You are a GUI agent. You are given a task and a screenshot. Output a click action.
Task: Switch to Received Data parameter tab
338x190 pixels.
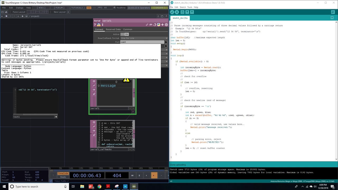coord(113,30)
